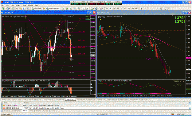Open the Trade tab in Terminal
This screenshot has height=116, width=192.
tap(6, 111)
